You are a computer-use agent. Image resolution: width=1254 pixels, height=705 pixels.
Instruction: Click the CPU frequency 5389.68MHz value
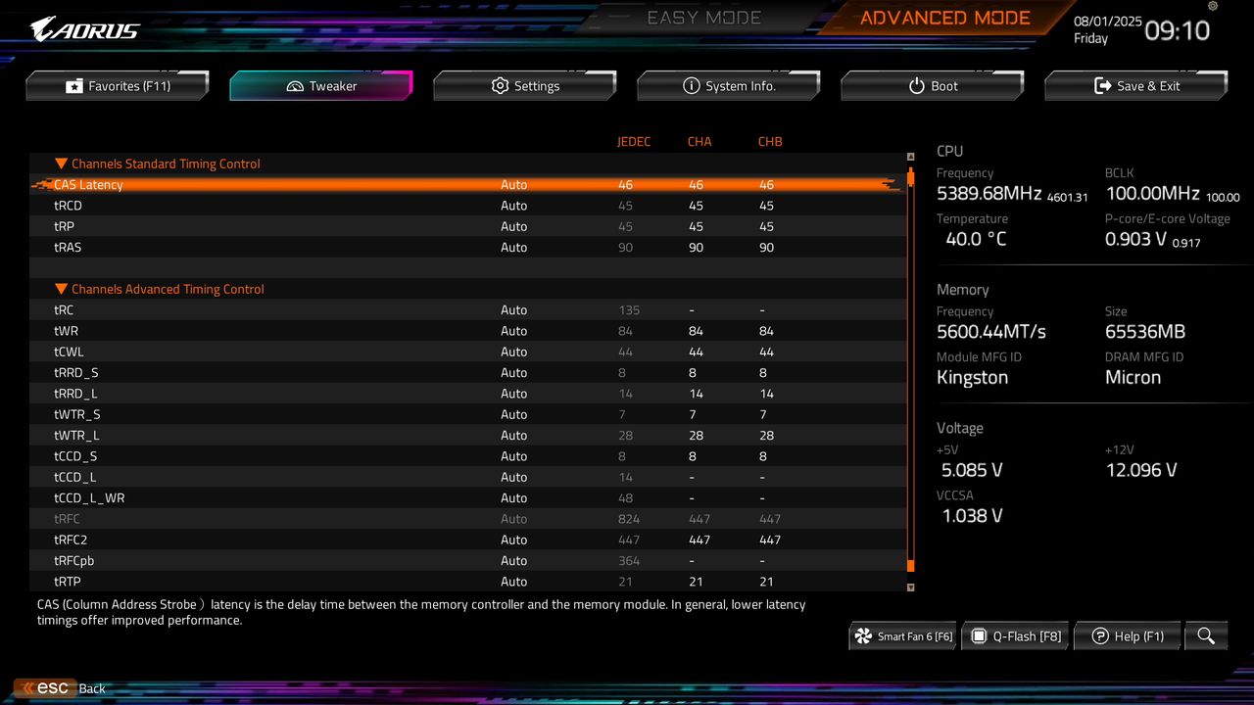point(989,194)
